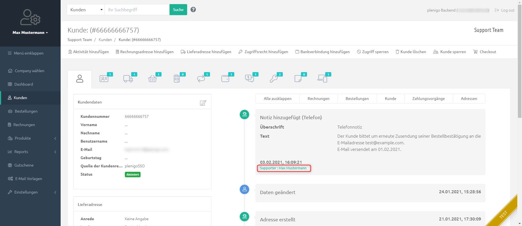
Task: Edit Kundendaten with the pencil icon
Action: click(203, 103)
